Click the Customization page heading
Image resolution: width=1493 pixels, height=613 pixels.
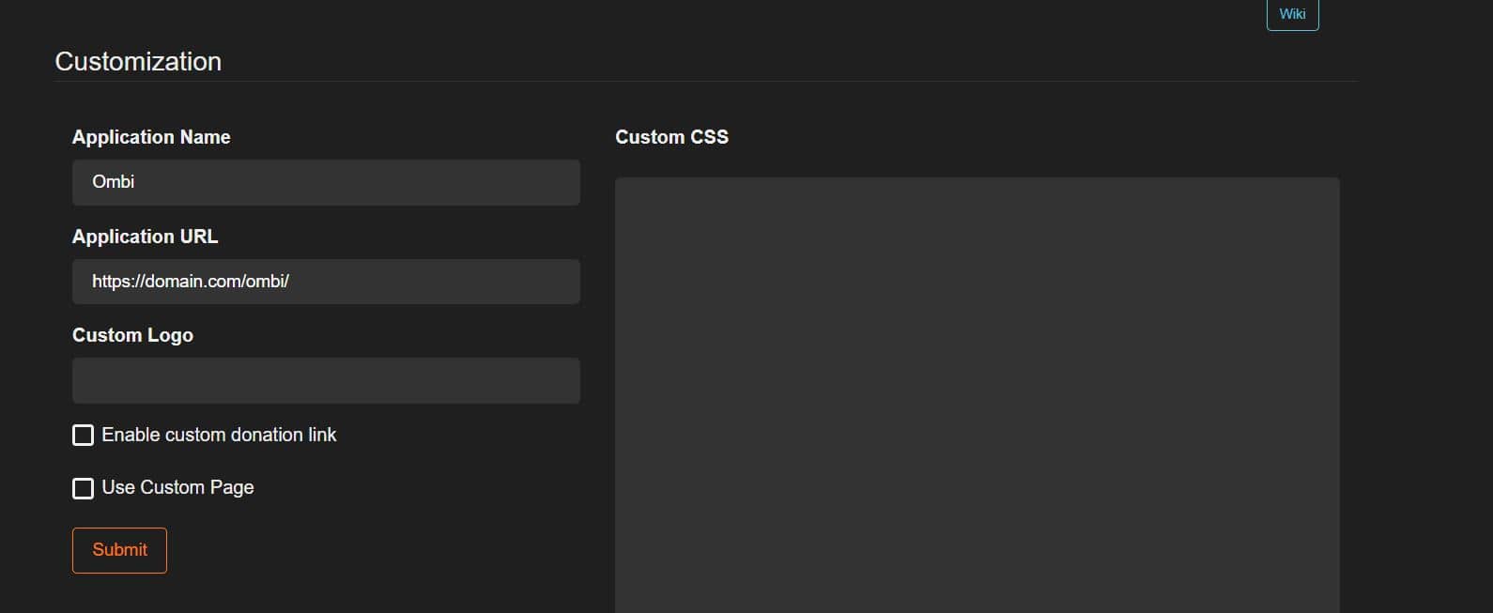point(138,60)
